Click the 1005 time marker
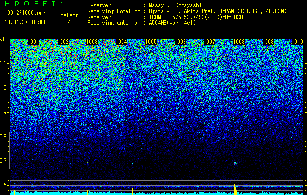The width and height of the screenshot is (307, 195). pos(151,42)
